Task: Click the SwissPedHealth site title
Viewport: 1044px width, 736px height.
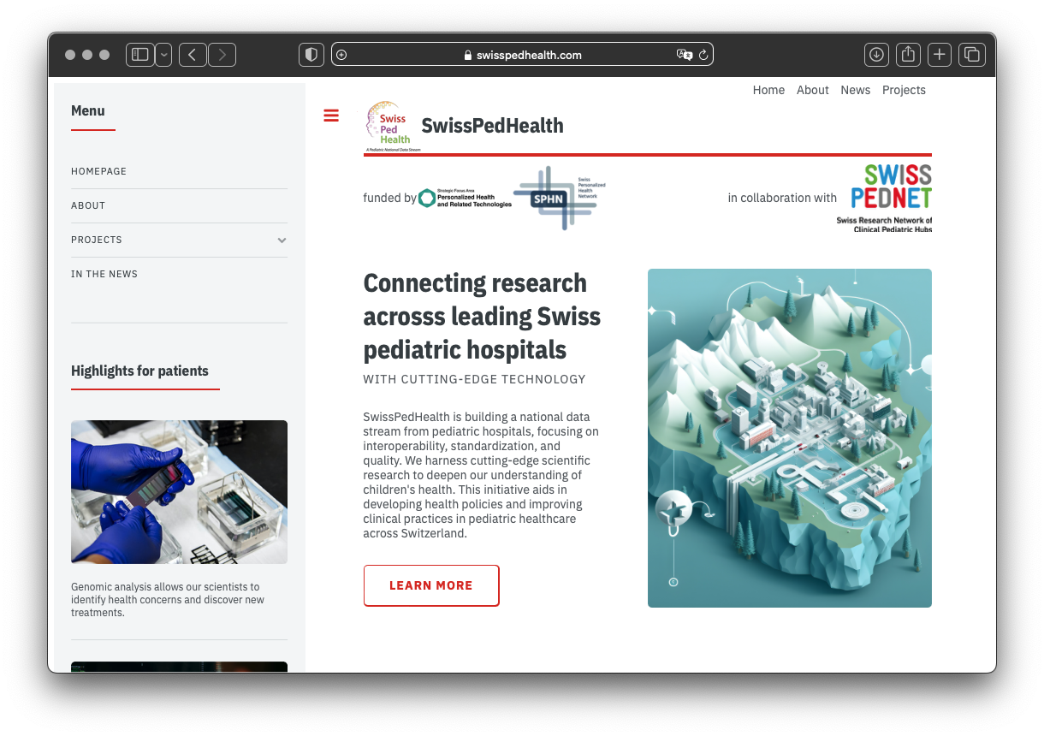Action: pyautogui.click(x=492, y=126)
